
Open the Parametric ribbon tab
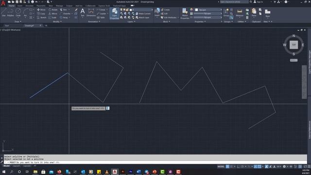[x=41, y=6]
